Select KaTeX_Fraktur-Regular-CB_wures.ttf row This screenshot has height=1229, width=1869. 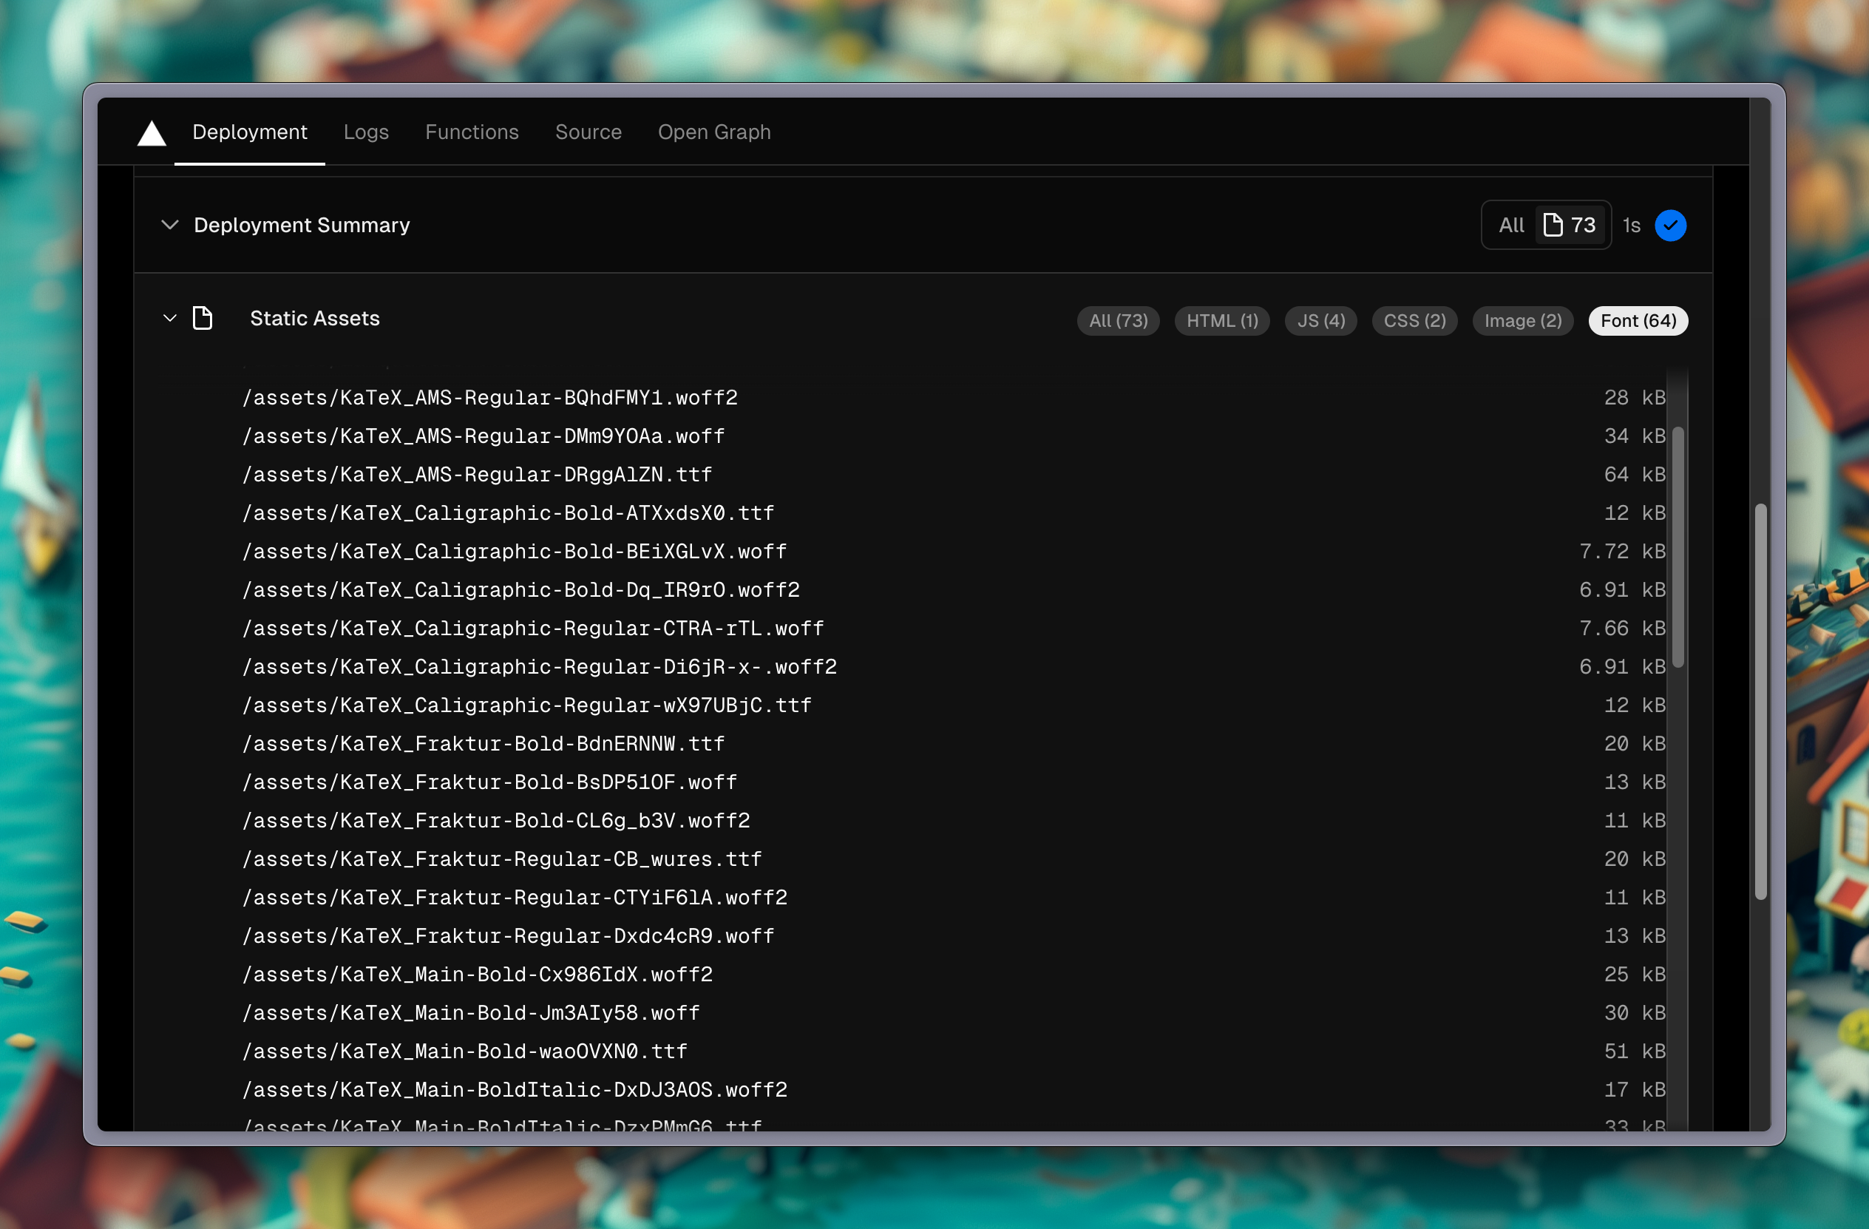tap(953, 859)
